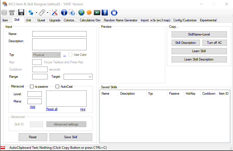Viewport: 233px width, 151px height.
Task: Click the Manacost level list box
Action: tap(66, 99)
